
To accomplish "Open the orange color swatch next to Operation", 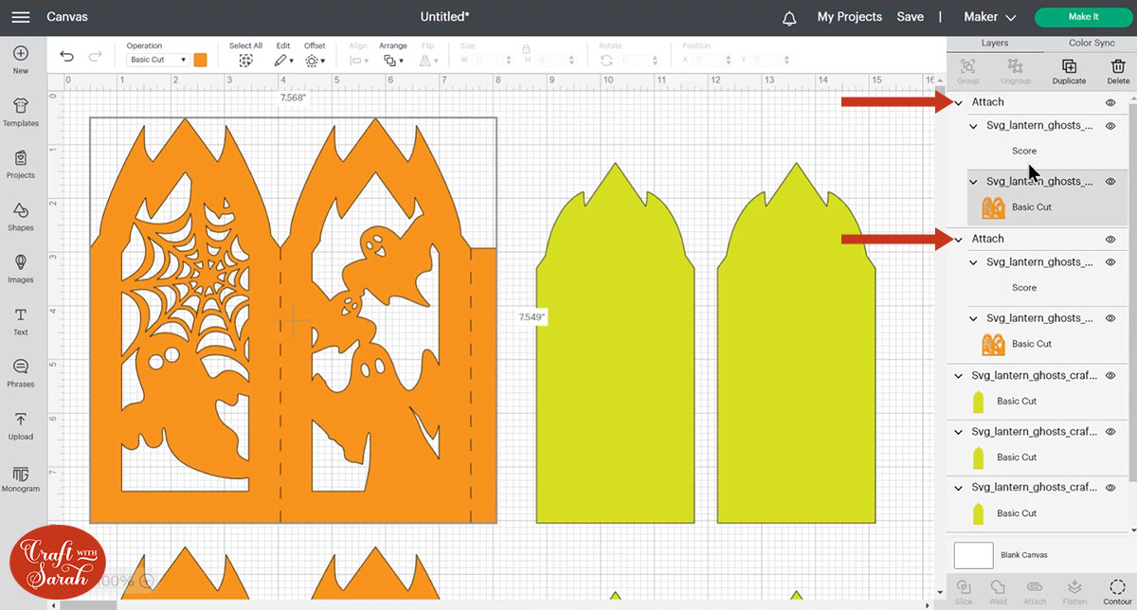I will pyautogui.click(x=201, y=60).
